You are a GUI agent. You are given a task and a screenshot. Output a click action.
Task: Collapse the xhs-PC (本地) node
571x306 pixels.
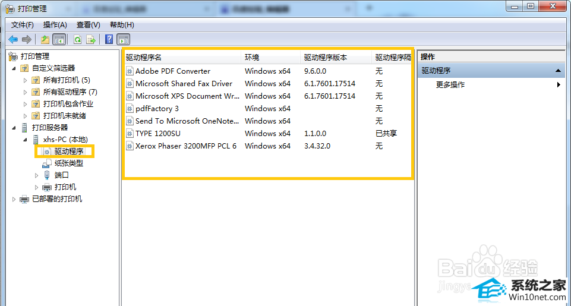coord(25,140)
